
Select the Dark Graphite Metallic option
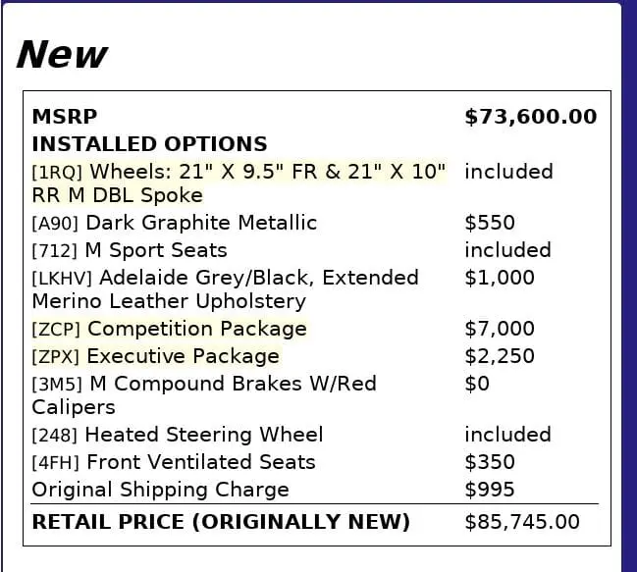click(175, 223)
